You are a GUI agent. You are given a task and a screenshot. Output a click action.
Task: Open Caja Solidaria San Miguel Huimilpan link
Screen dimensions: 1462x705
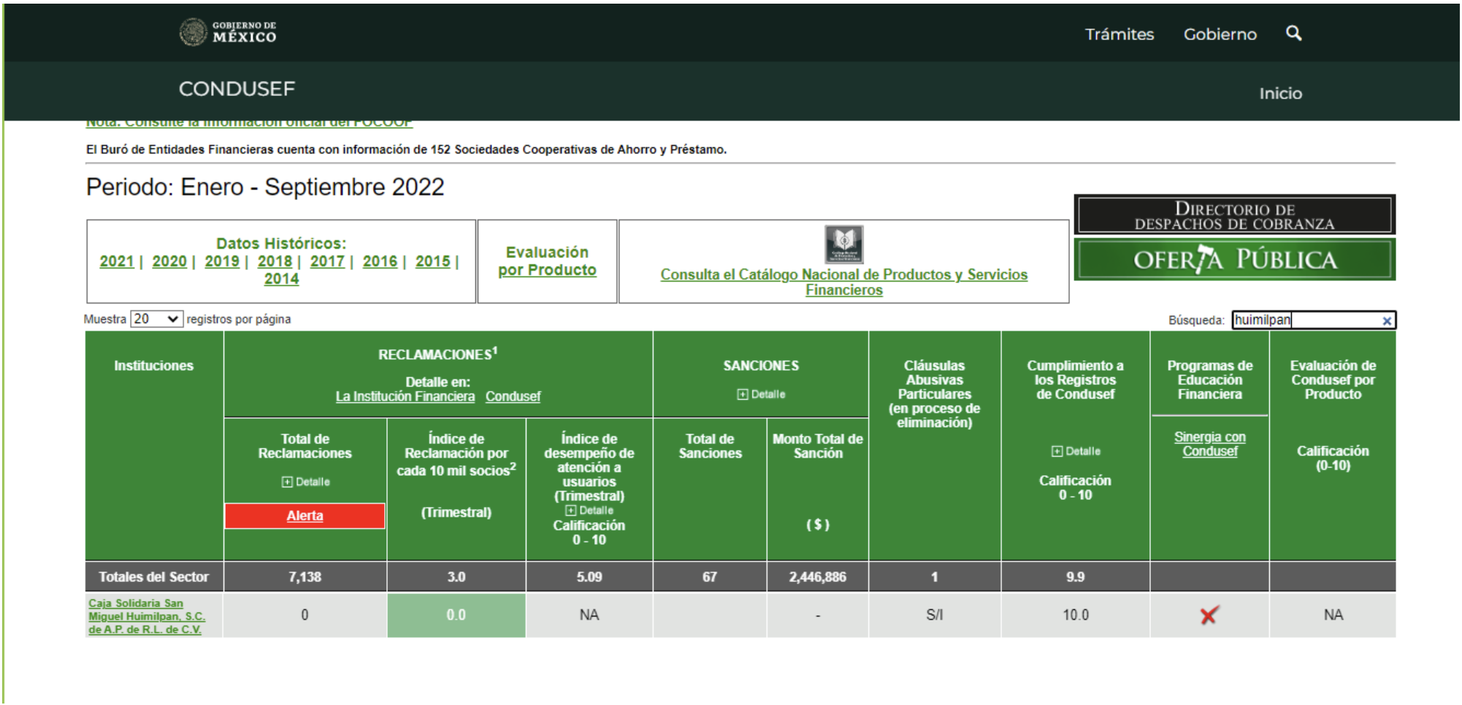146,616
